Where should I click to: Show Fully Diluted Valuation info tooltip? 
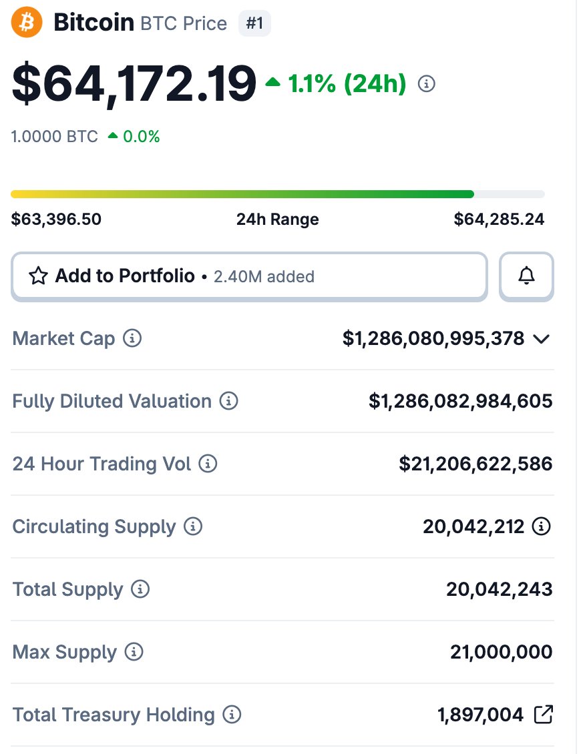229,400
